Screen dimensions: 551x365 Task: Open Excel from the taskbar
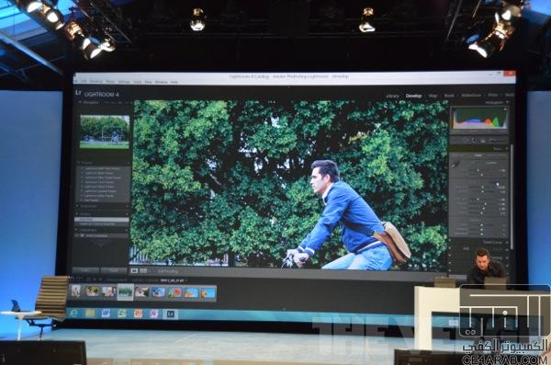coord(121,314)
